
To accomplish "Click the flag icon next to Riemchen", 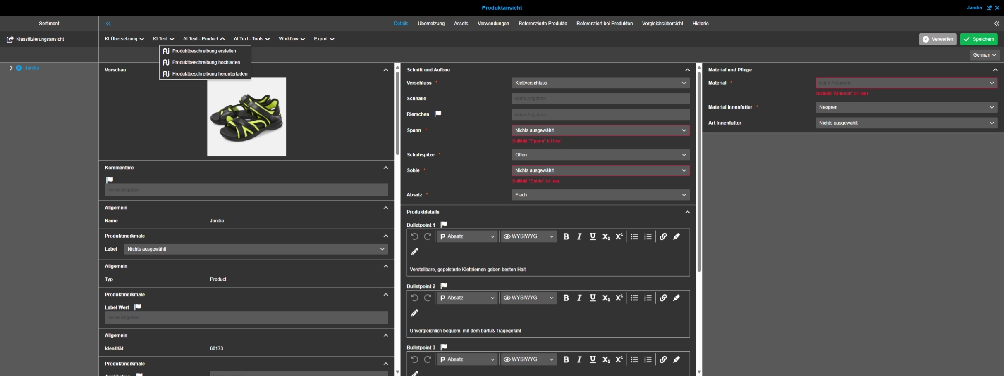I will coord(438,114).
